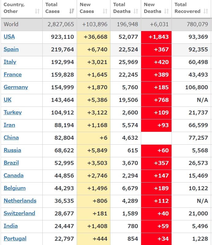
Task: Open the Spain country link
Action: point(11,49)
